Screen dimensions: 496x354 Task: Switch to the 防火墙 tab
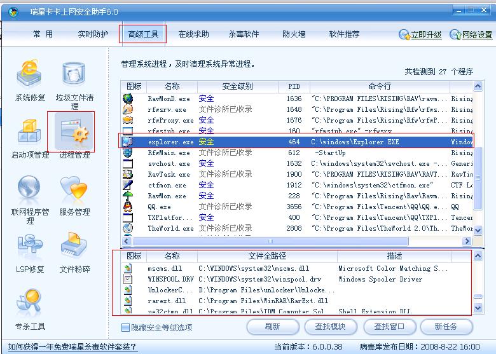tap(294, 34)
